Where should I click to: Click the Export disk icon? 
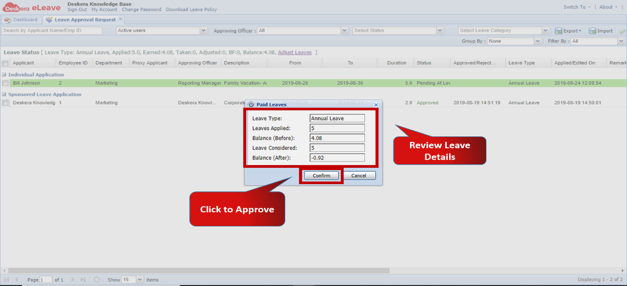pos(558,31)
